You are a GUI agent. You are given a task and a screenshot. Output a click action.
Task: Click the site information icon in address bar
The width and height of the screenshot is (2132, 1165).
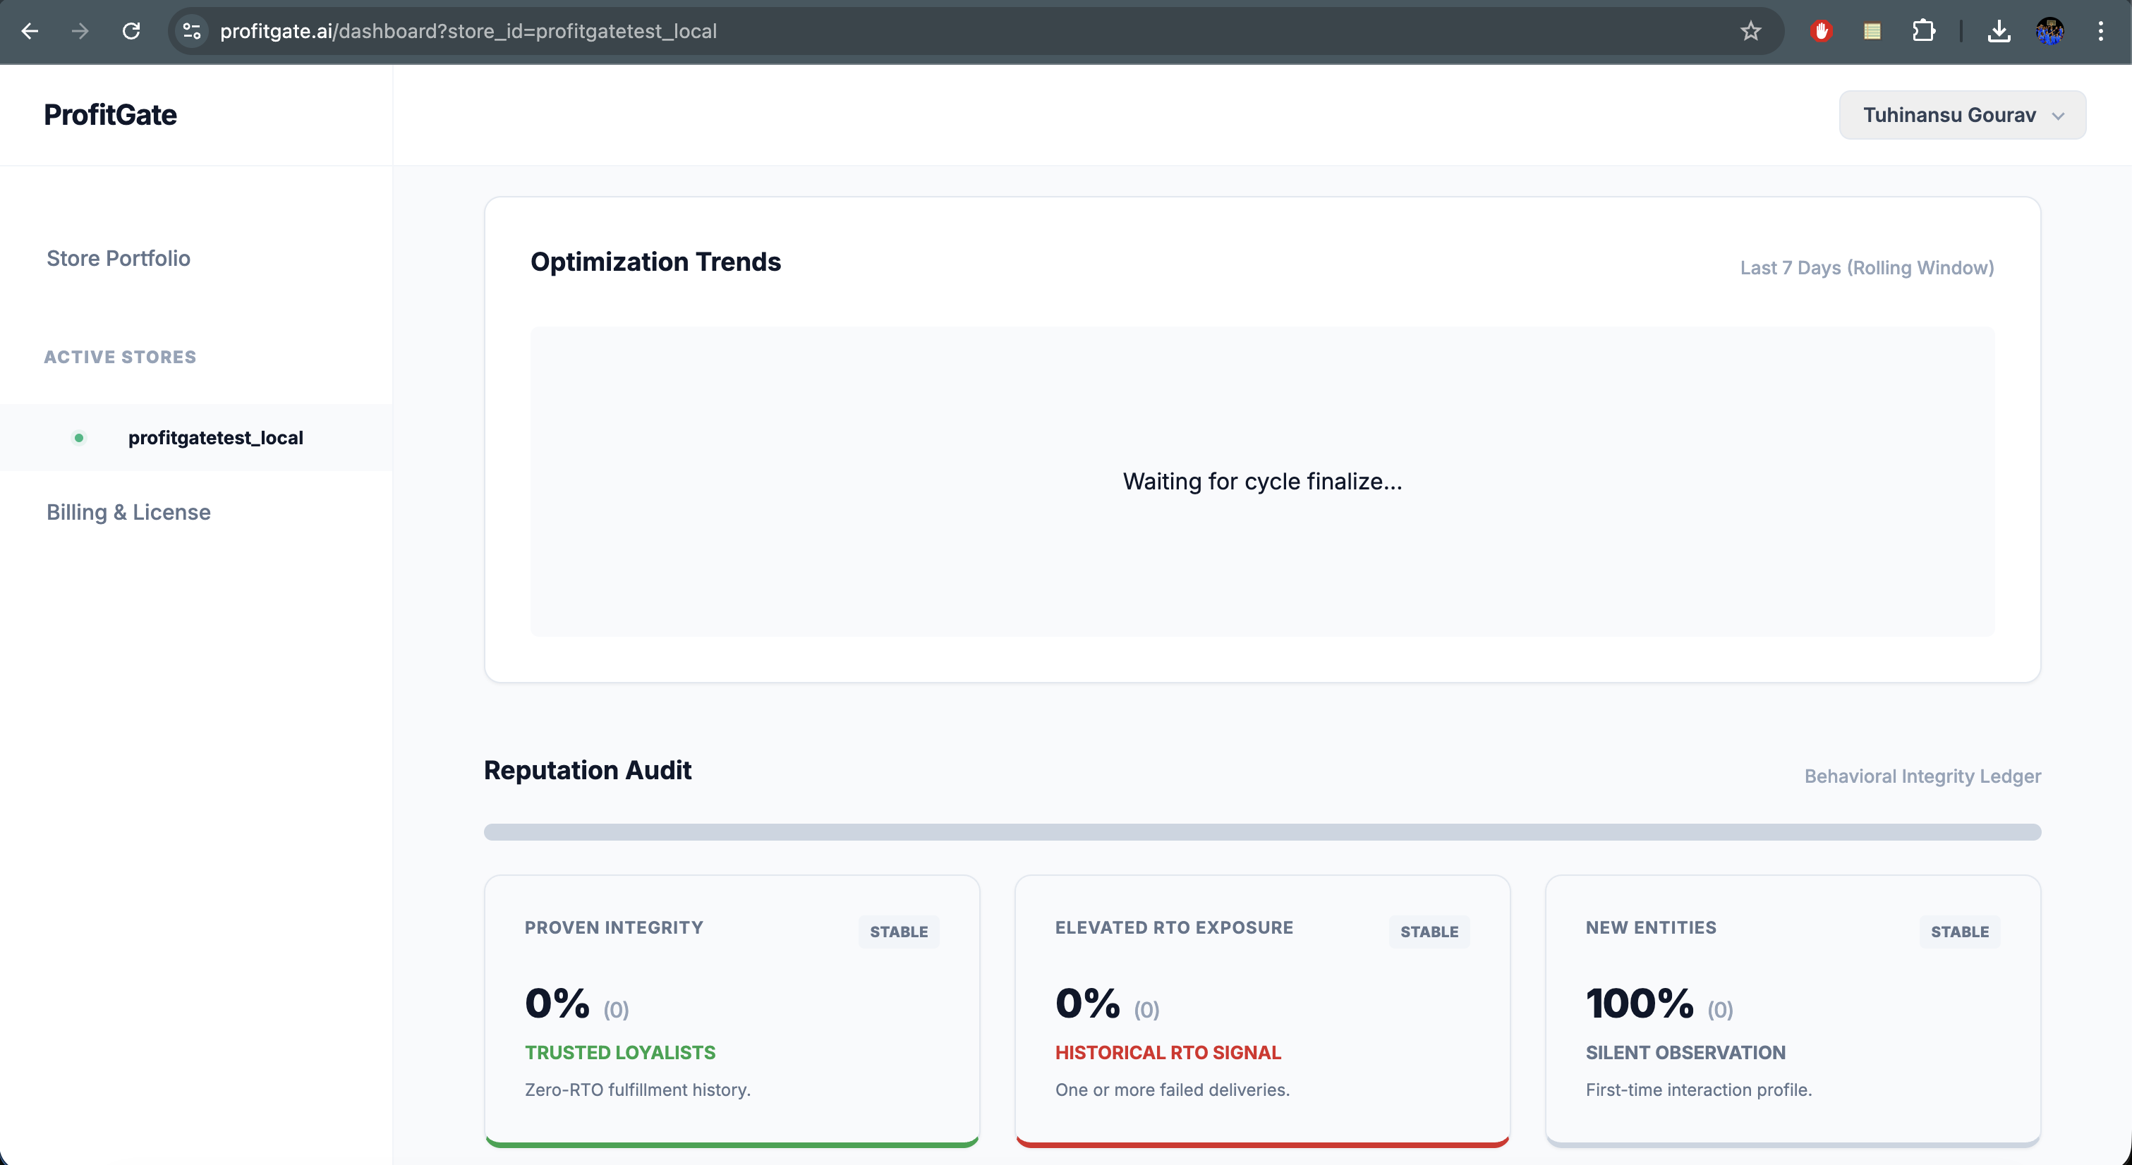[191, 30]
